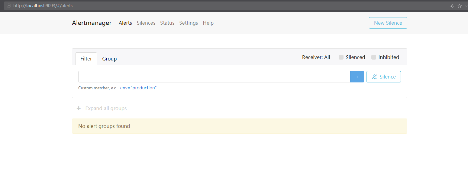Open the Alerts nav item
The image size is (468, 176).
point(125,23)
